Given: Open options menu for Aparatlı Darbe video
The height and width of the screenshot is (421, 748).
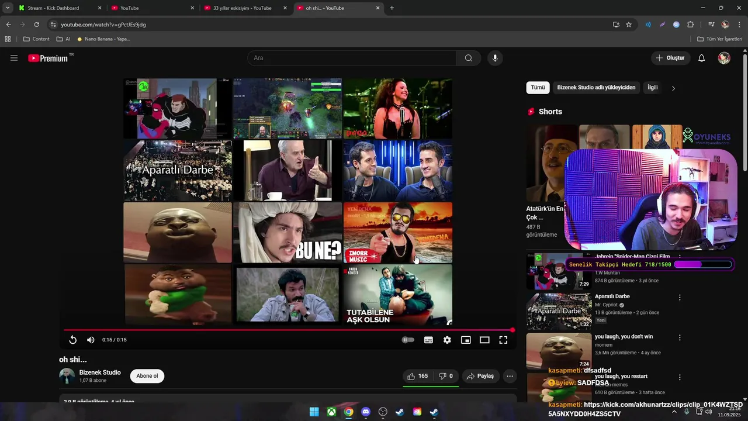Looking at the screenshot, I should [680, 298].
